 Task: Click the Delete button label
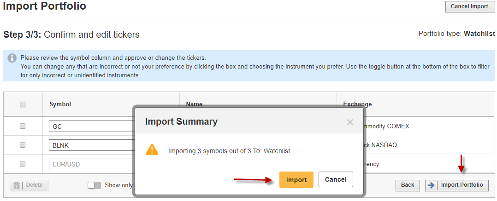34,185
